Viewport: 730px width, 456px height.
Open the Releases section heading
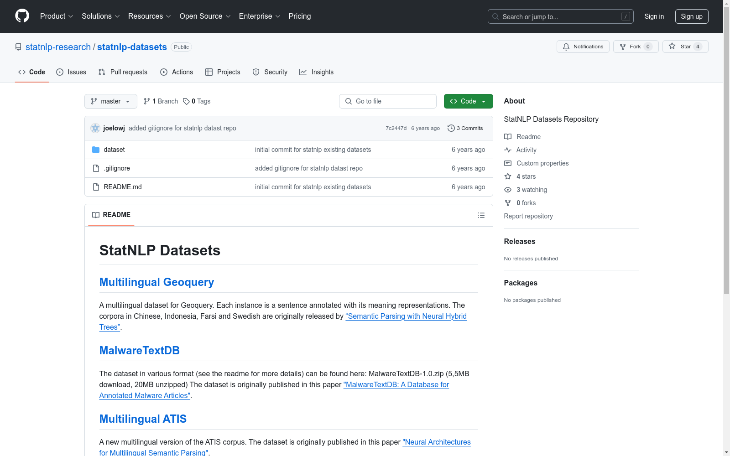(520, 242)
